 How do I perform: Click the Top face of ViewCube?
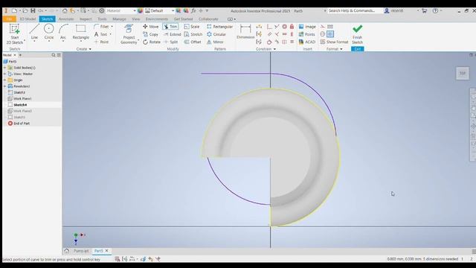463,73
